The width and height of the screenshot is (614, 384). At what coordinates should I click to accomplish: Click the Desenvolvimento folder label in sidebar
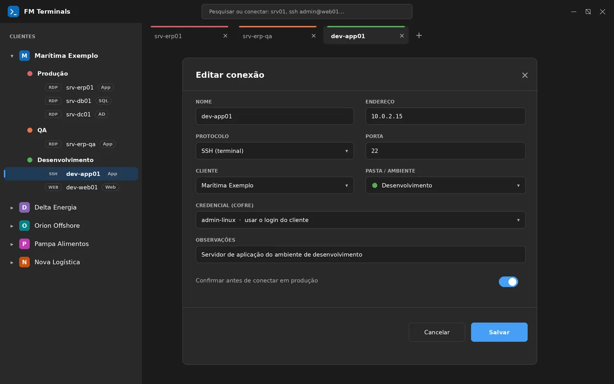(65, 160)
